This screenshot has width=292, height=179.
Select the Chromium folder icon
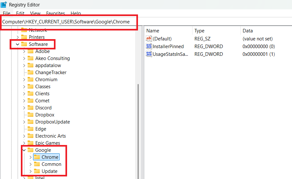(x=30, y=79)
